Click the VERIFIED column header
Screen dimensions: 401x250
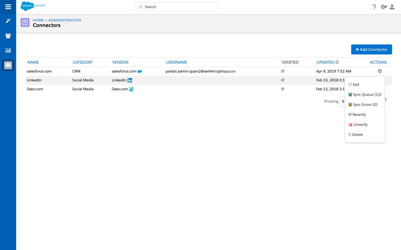(x=290, y=62)
